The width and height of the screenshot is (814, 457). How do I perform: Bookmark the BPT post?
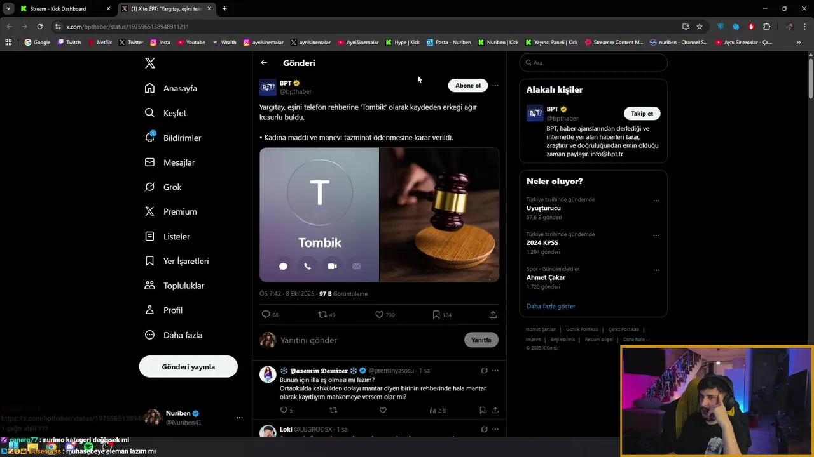pos(436,315)
